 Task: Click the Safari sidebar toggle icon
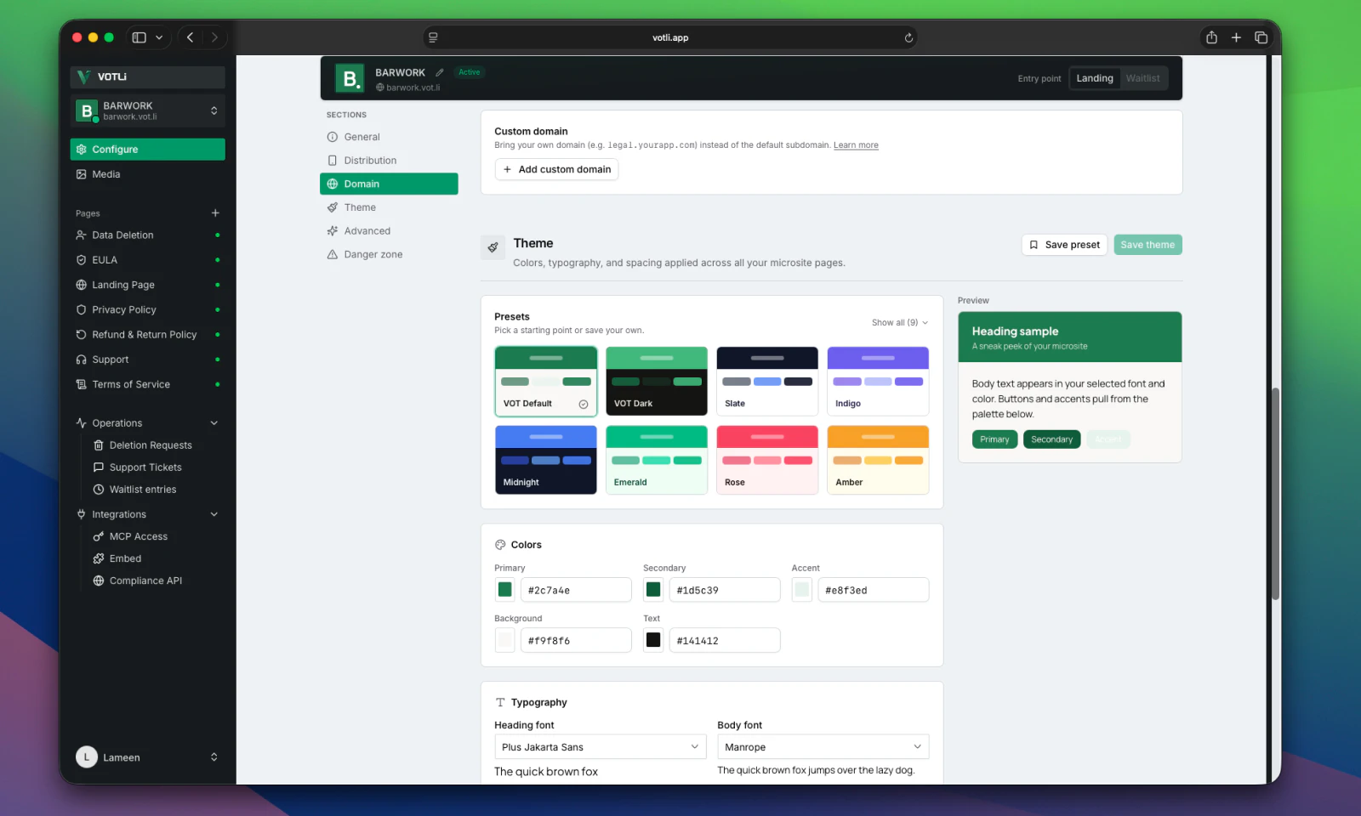(140, 37)
